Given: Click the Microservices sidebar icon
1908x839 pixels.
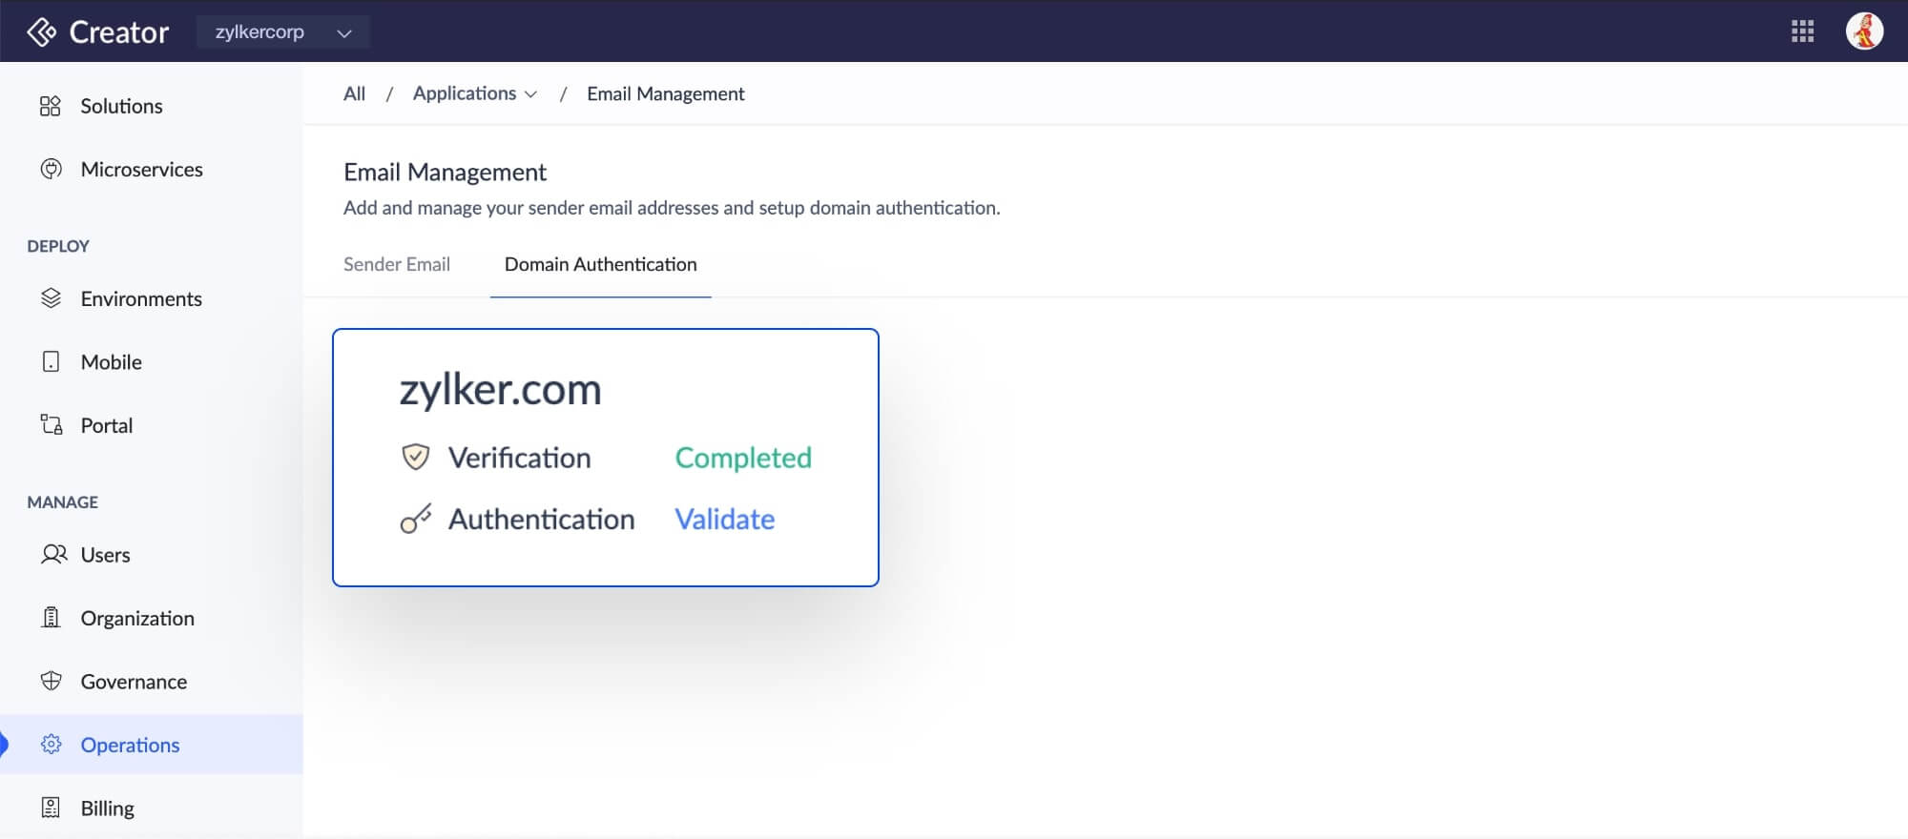Looking at the screenshot, I should click(x=51, y=170).
